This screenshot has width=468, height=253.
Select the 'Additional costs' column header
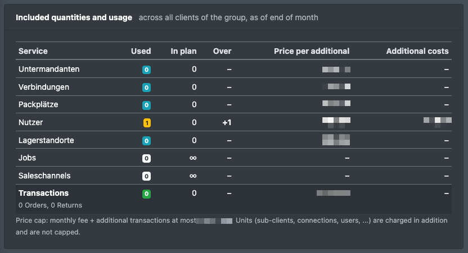(417, 51)
